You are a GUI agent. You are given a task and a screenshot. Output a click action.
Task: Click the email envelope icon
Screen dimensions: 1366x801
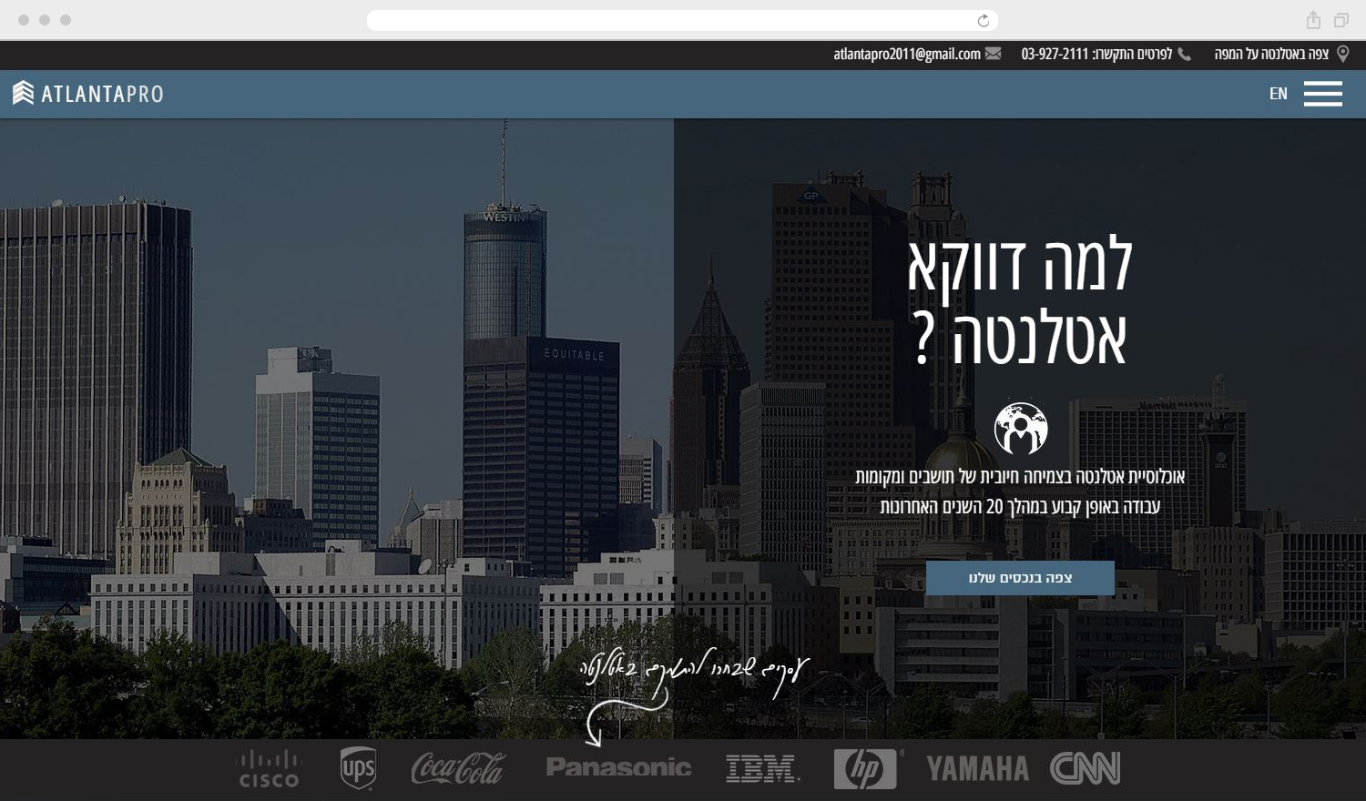993,55
